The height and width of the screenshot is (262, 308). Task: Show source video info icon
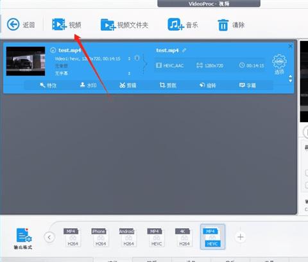pyautogui.click(x=137, y=58)
